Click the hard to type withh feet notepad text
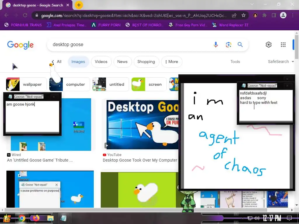 click(259, 102)
